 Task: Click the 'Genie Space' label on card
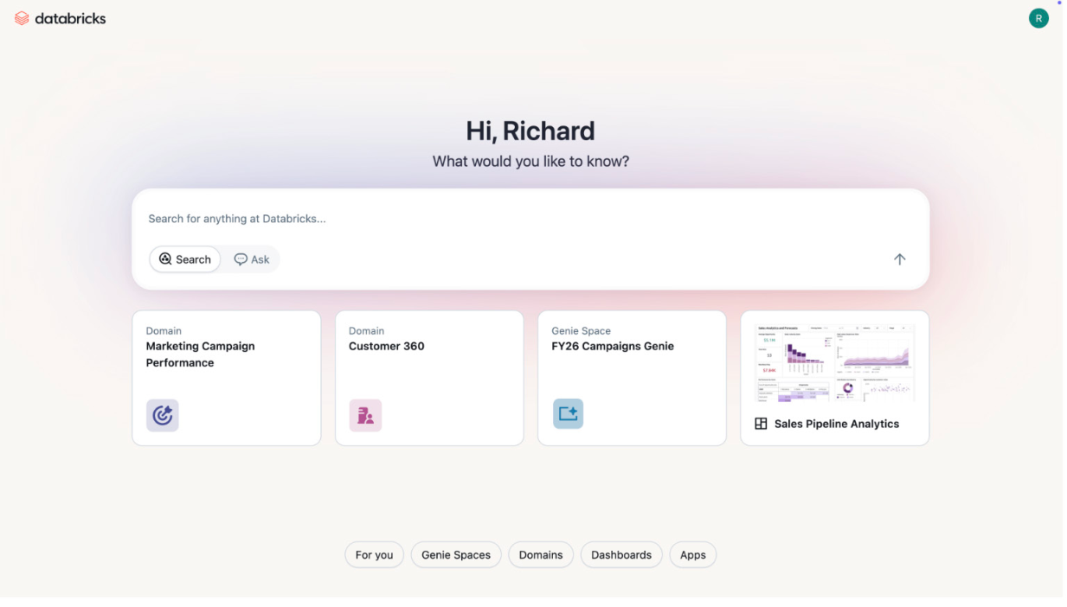coord(581,330)
